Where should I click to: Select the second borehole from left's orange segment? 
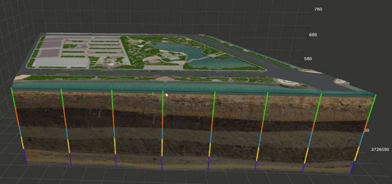(x=65, y=118)
